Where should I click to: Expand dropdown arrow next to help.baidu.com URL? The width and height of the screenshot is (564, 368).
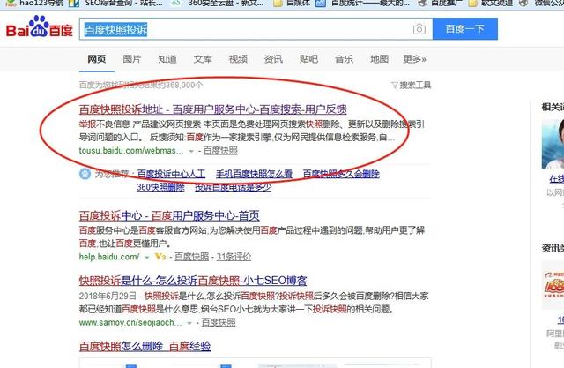[145, 257]
